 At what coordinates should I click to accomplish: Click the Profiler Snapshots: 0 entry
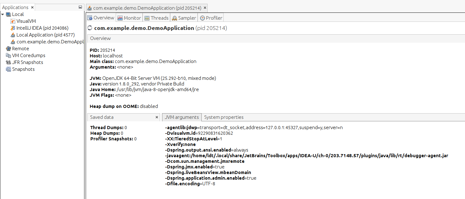tap(113, 139)
